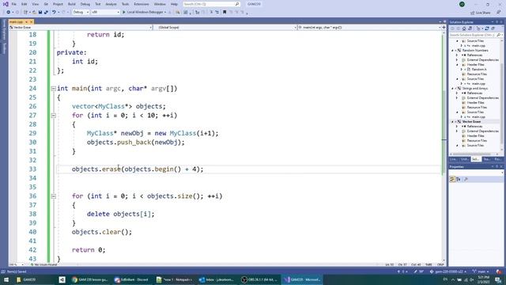Open the Properties object dropdown
The image size is (506, 285).
point(476,173)
